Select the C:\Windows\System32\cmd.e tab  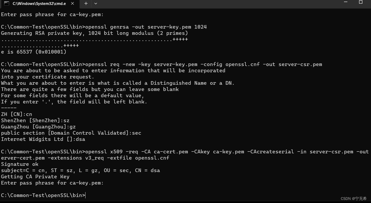(39, 4)
